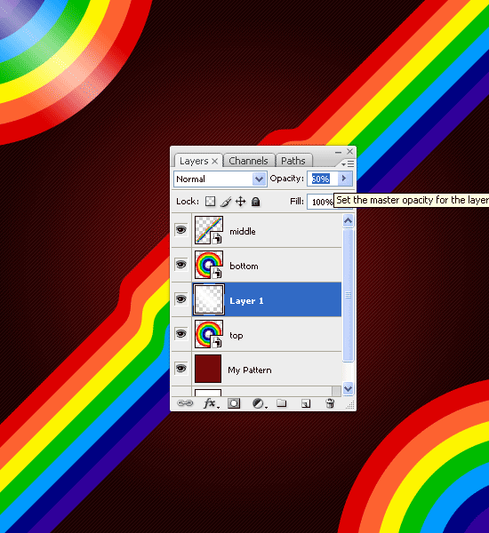Image resolution: width=489 pixels, height=533 pixels.
Task: Click the Link layers icon
Action: [185, 403]
